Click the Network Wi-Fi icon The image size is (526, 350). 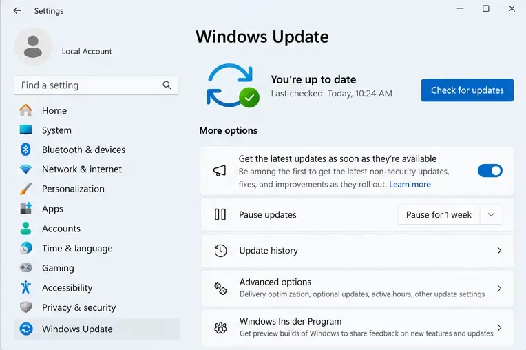click(26, 169)
